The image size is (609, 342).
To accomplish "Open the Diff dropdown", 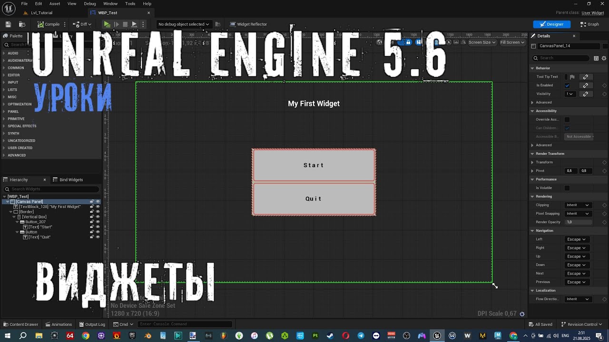I will tap(82, 24).
